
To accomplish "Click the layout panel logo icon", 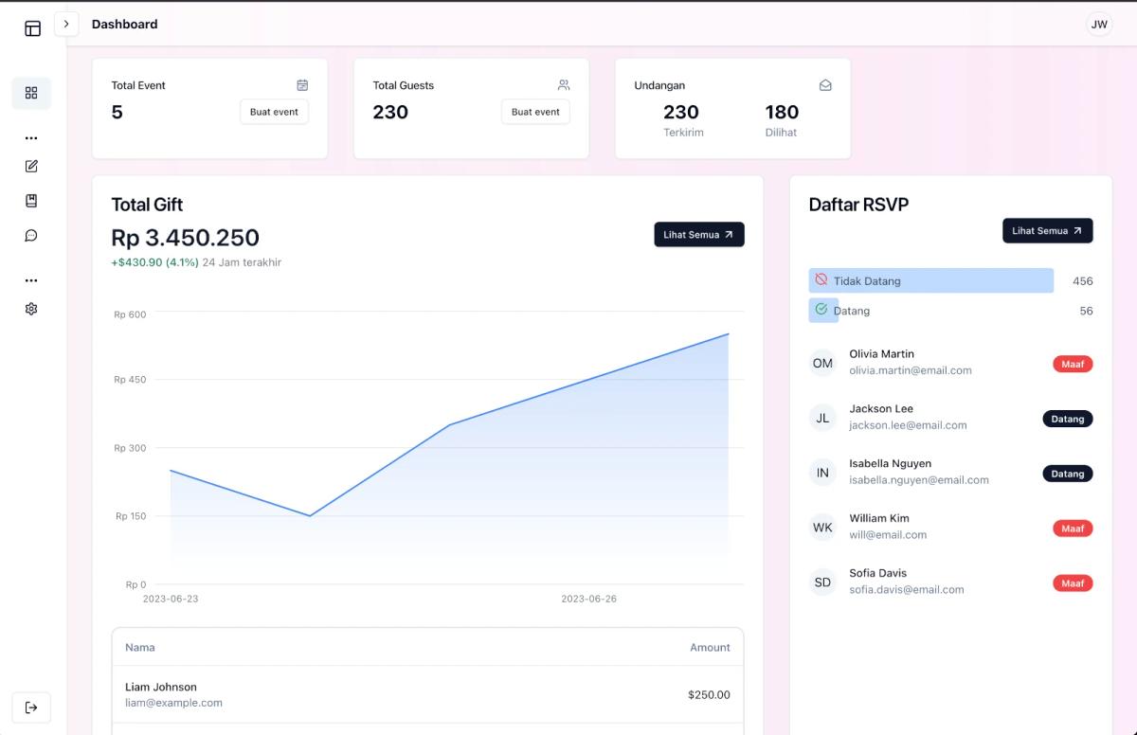I will click(x=32, y=28).
